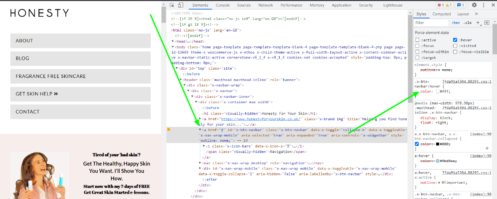Click the new style rule plus icon
Viewport: 497px width, 199px height.
478,23
